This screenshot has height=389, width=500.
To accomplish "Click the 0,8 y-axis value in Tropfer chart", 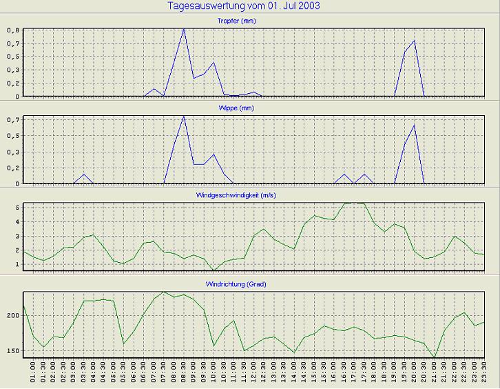I will pos(14,30).
